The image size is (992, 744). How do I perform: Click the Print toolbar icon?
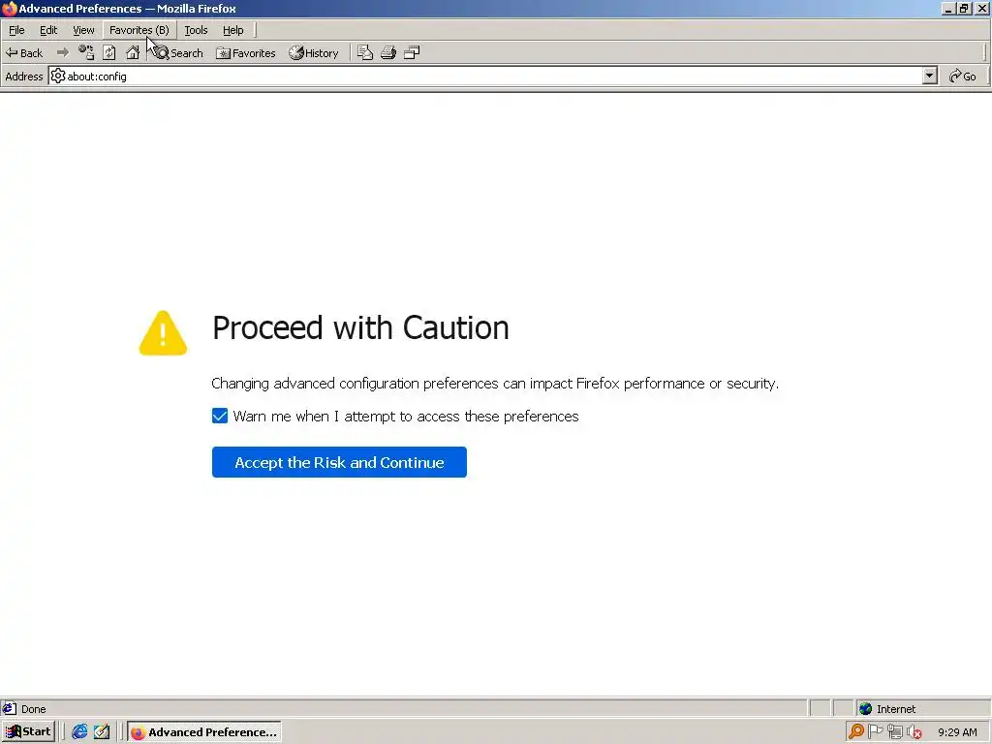click(388, 52)
